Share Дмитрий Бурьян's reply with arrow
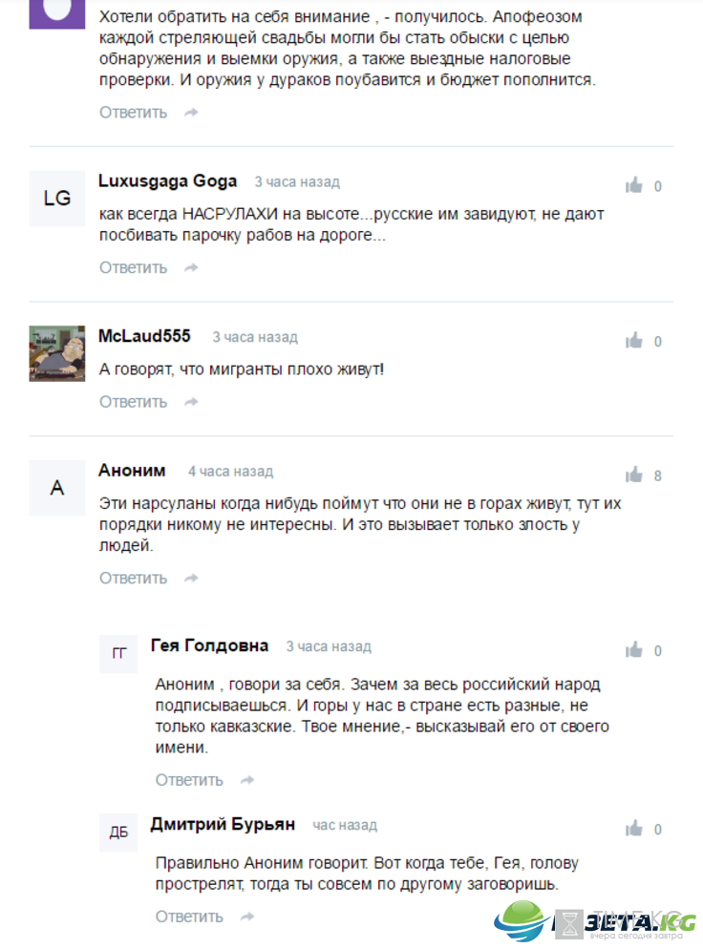The image size is (703, 949). click(247, 917)
